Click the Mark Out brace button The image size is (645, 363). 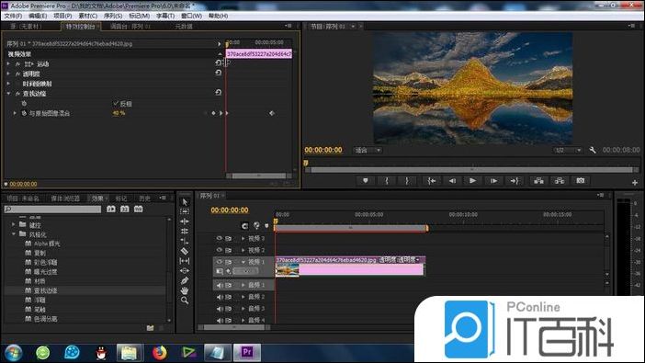click(407, 181)
